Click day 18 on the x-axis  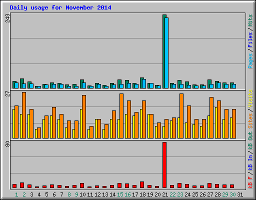tap(142, 194)
